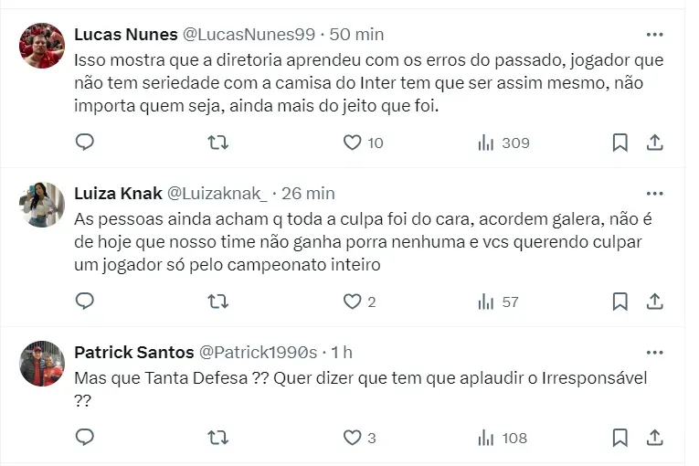Open more options on Luiza Knak's tweet
Image resolution: width=699 pixels, height=466 pixels.
click(654, 194)
